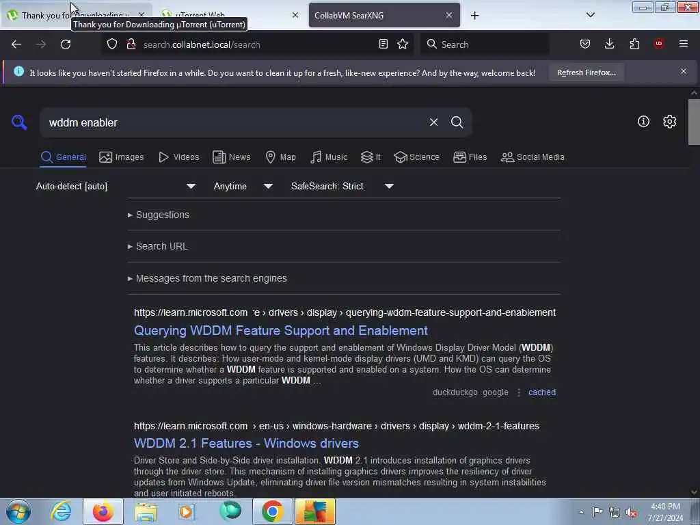Expand Messages from the search engines
Screen dimensions: 700x525
208,279
